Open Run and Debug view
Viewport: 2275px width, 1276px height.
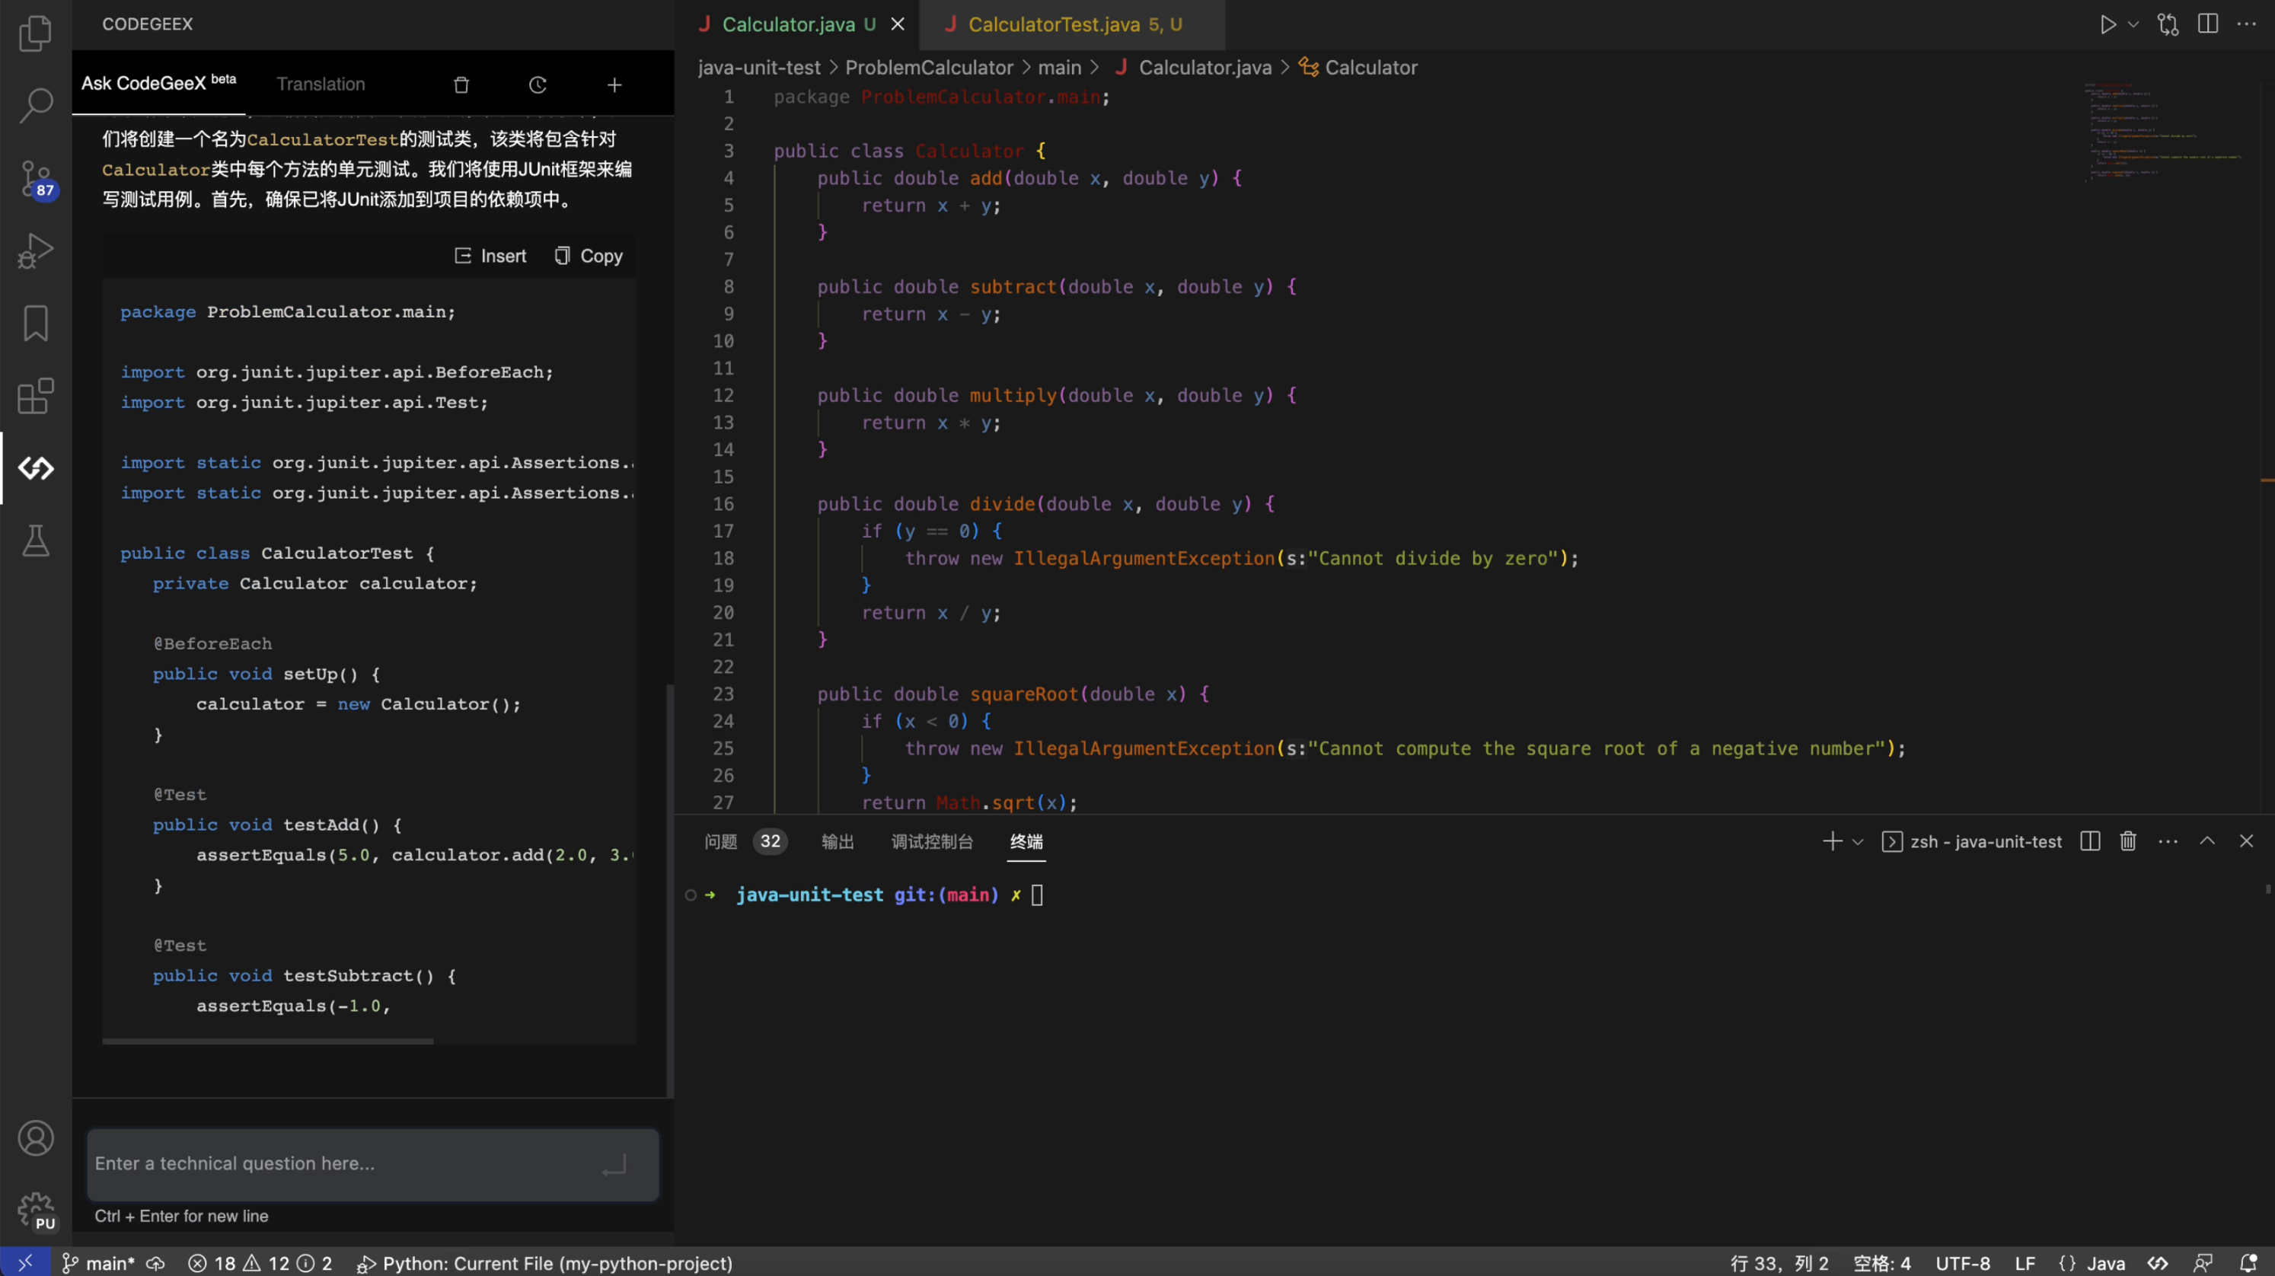click(x=35, y=250)
